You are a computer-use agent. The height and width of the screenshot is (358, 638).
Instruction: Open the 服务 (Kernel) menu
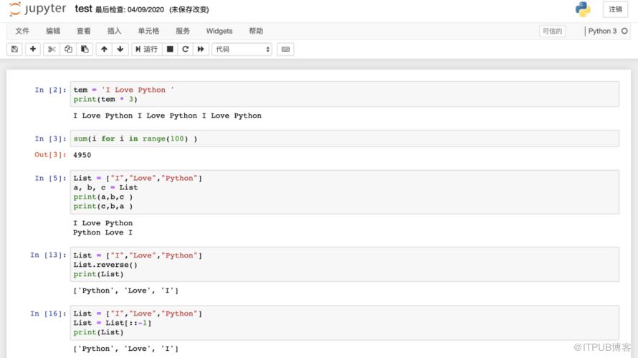coord(183,31)
